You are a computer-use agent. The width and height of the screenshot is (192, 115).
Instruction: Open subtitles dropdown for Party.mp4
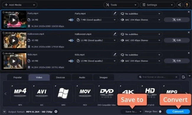141,14
